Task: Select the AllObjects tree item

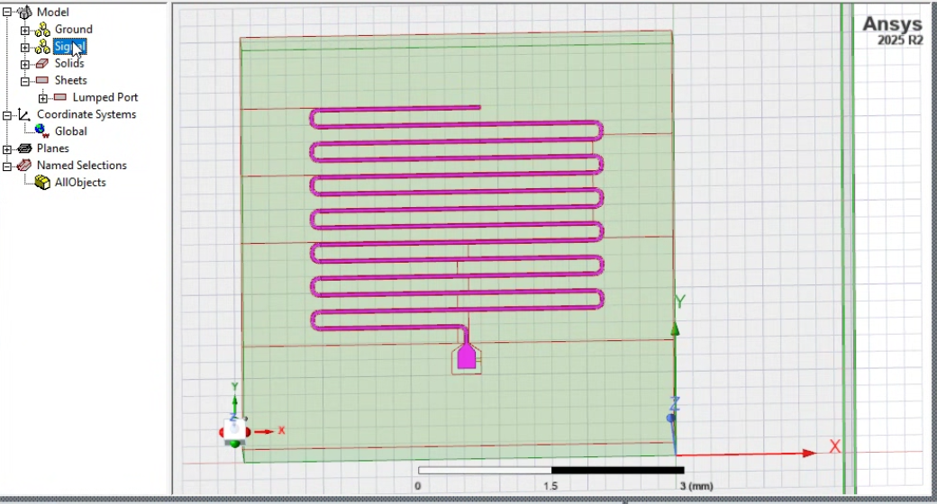Action: pos(80,182)
